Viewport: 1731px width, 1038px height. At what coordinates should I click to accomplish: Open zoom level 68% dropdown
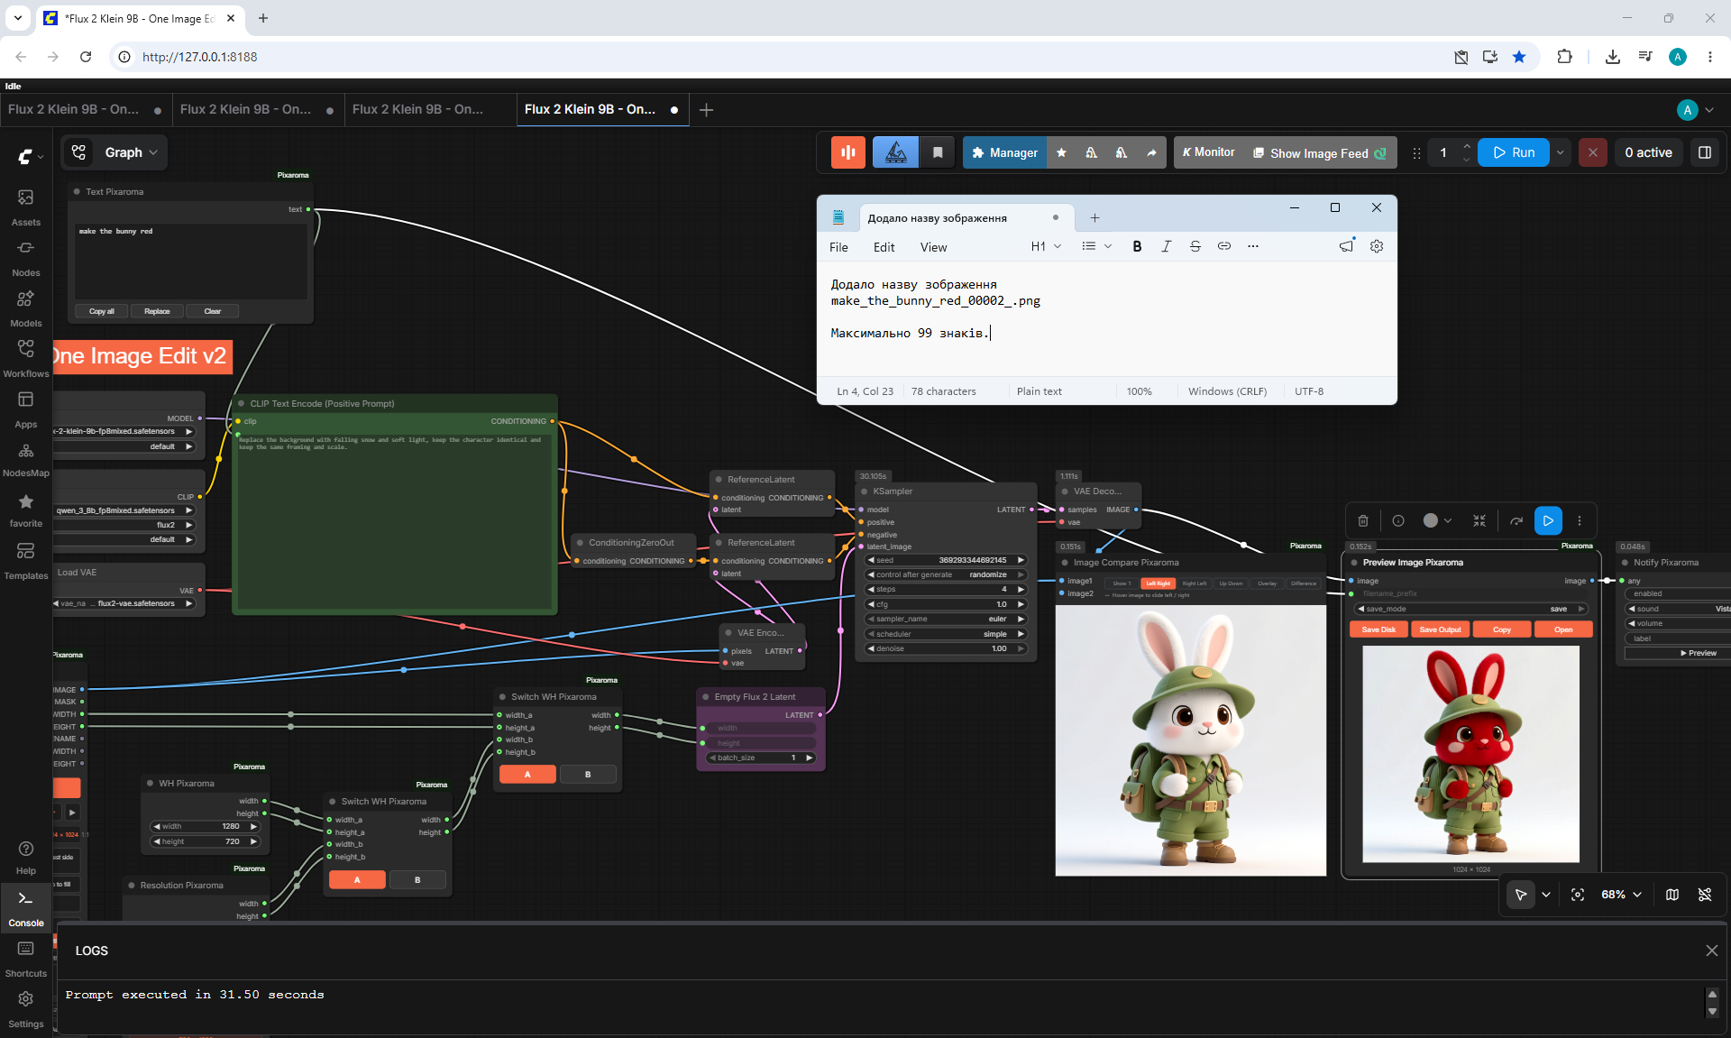[x=1621, y=895]
